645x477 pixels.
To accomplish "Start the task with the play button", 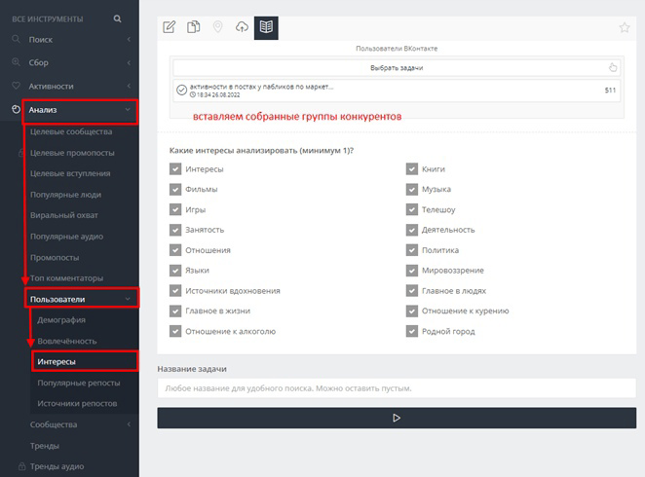I will tap(397, 418).
